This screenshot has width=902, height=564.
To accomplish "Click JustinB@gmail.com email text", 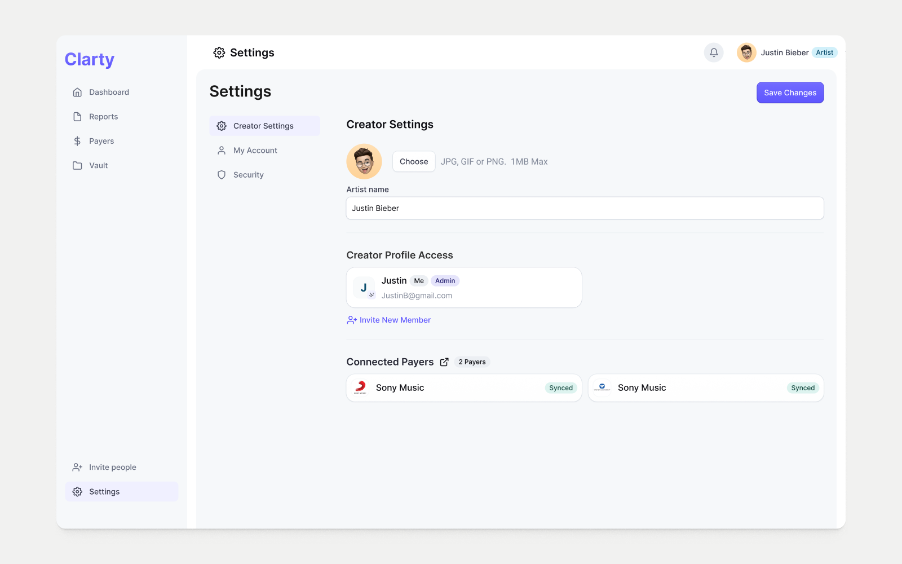I will 417,296.
